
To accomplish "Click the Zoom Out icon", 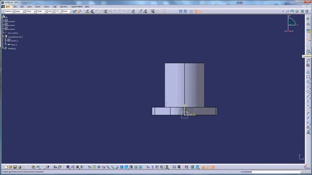I will pyautogui.click(x=113, y=167).
